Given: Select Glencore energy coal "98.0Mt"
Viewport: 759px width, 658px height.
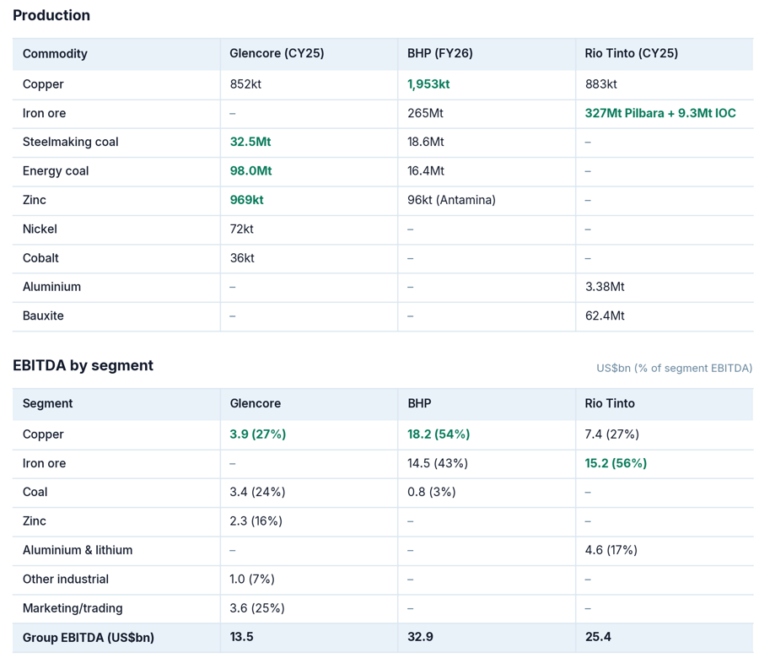Looking at the screenshot, I should coord(250,171).
